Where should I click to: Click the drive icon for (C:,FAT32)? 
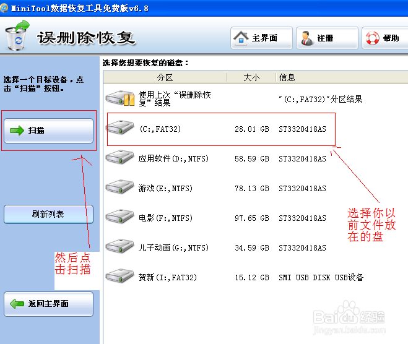pos(119,127)
